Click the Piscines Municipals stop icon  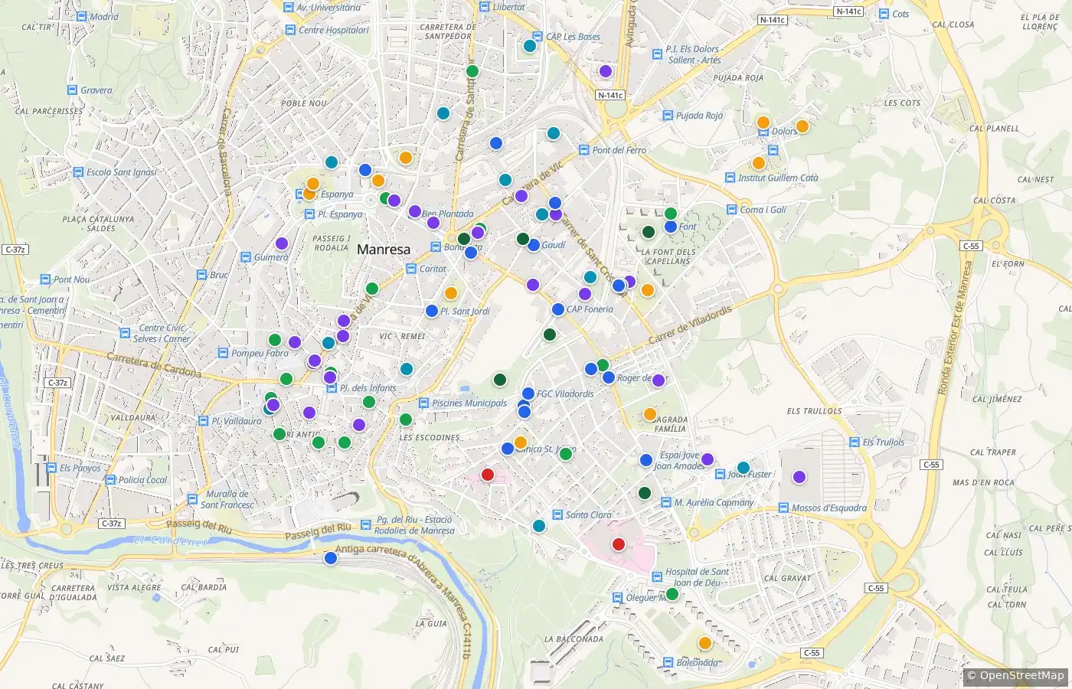(423, 403)
